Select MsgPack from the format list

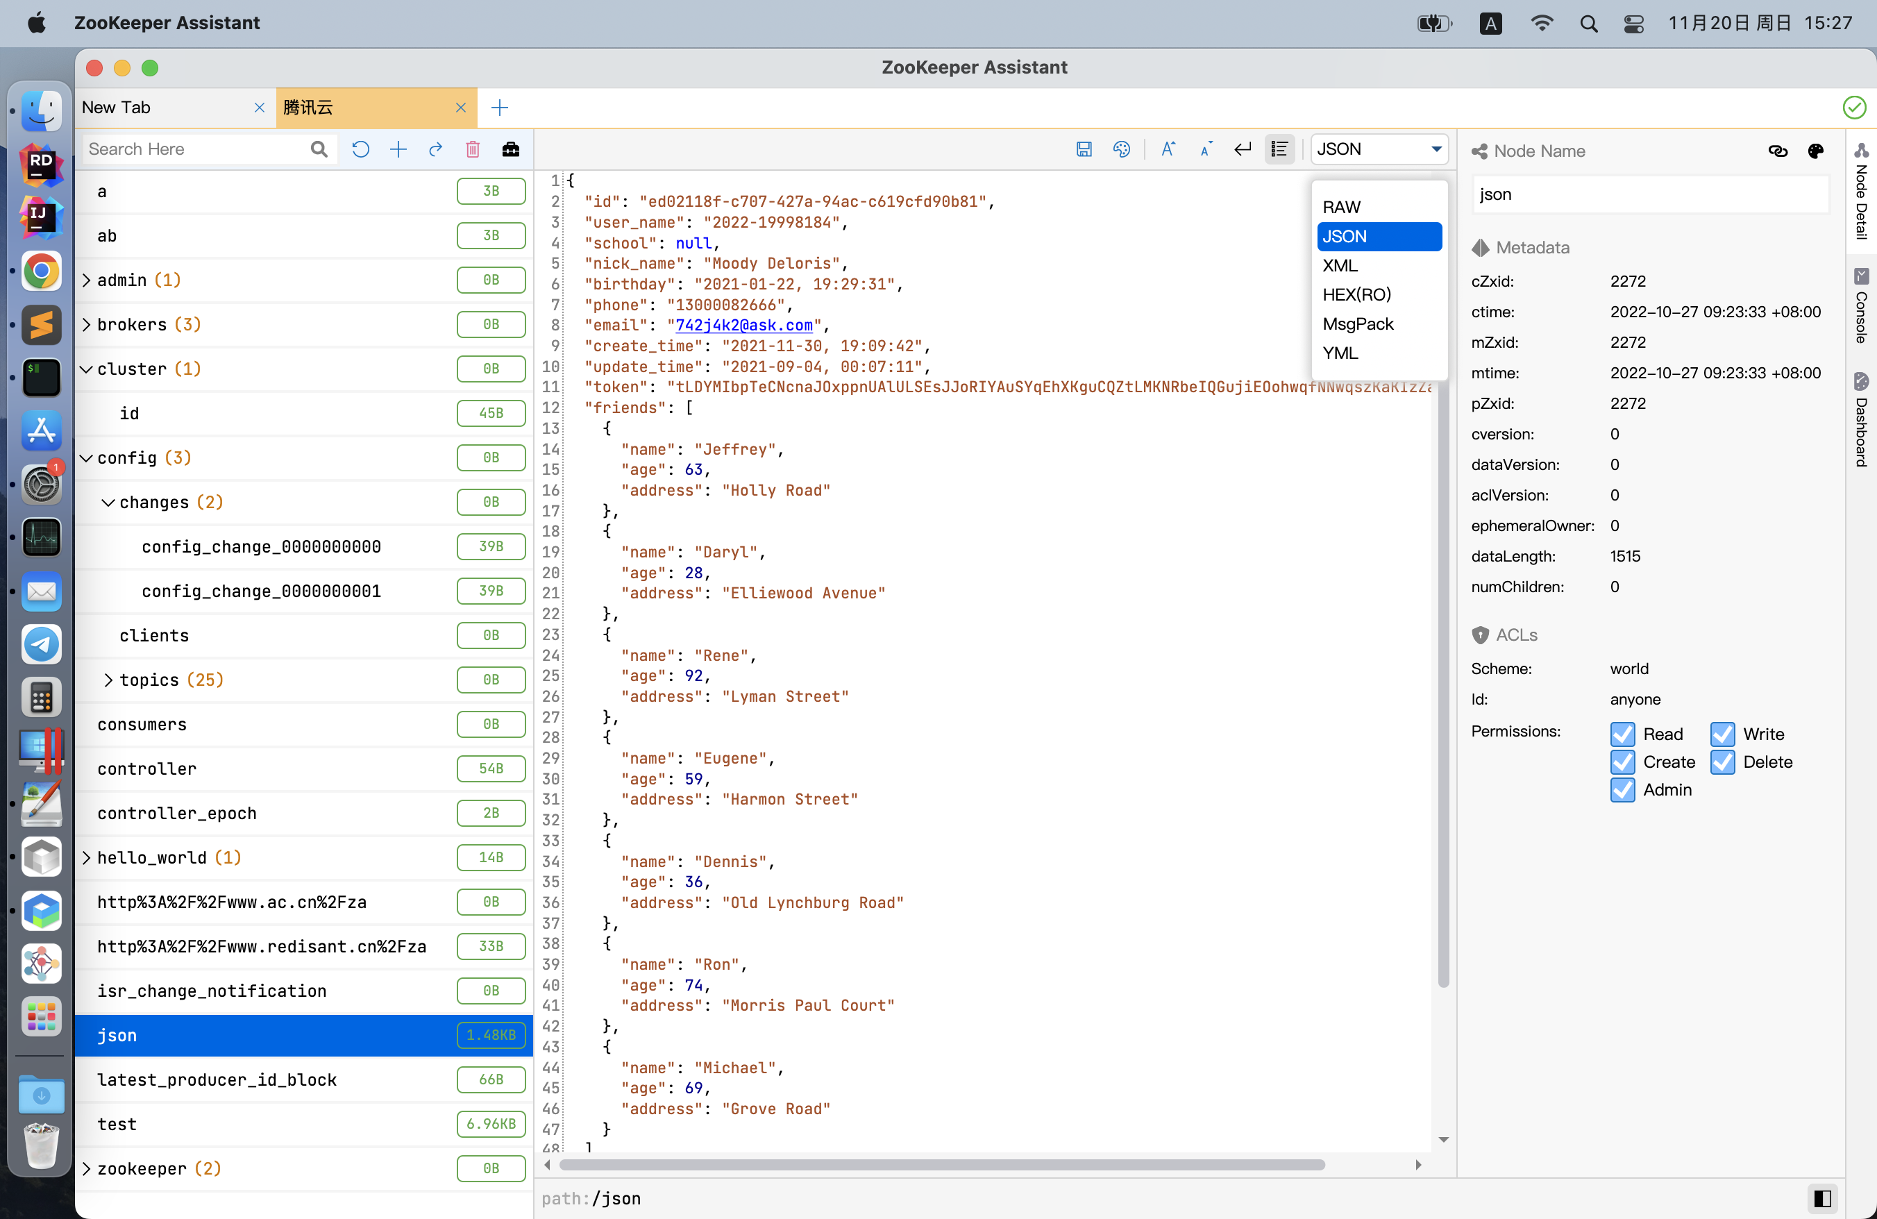(1357, 324)
